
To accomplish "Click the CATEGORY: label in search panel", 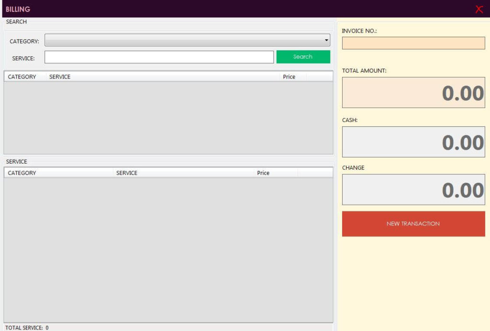I will coord(24,41).
